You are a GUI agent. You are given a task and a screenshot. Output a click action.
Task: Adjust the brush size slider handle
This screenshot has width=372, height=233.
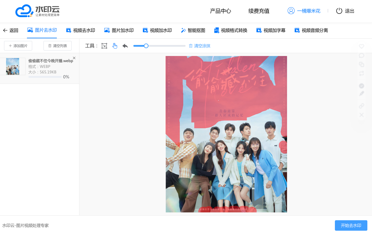click(x=146, y=46)
